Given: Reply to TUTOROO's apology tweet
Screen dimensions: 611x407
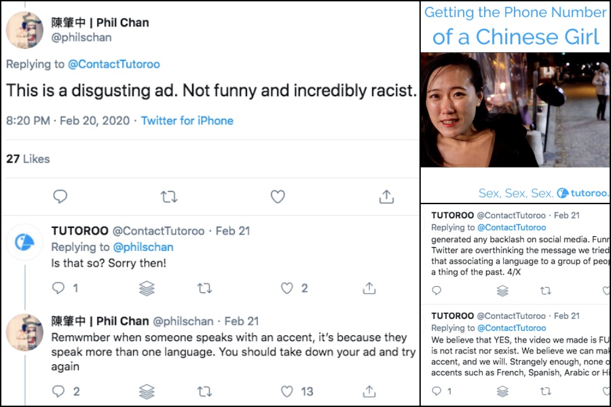Looking at the screenshot, I should [58, 288].
